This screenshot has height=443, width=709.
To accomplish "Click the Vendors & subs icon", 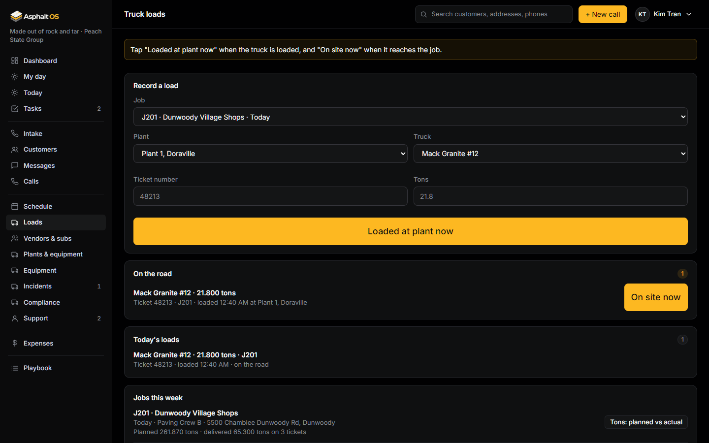I will coord(15,238).
